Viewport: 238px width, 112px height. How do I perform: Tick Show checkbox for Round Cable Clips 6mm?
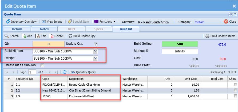point(235,85)
